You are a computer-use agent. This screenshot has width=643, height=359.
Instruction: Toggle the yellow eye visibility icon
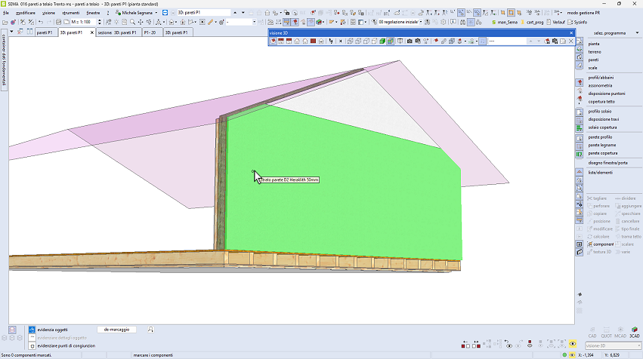pos(573,344)
